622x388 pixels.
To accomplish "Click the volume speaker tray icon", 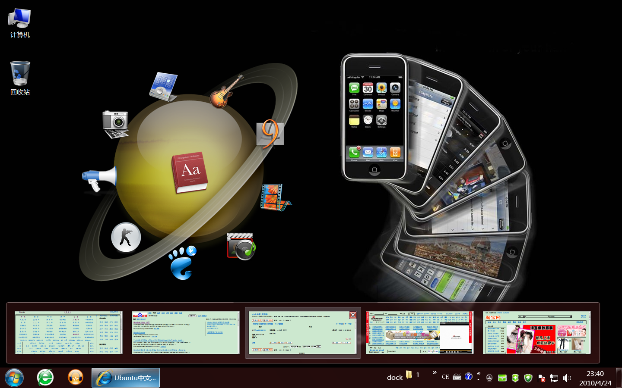I will pos(567,378).
